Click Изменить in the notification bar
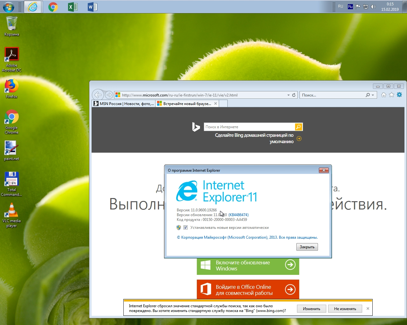 pyautogui.click(x=312, y=308)
